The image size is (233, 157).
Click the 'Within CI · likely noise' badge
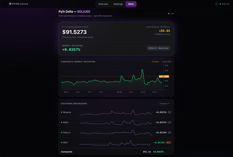pyautogui.click(x=158, y=48)
